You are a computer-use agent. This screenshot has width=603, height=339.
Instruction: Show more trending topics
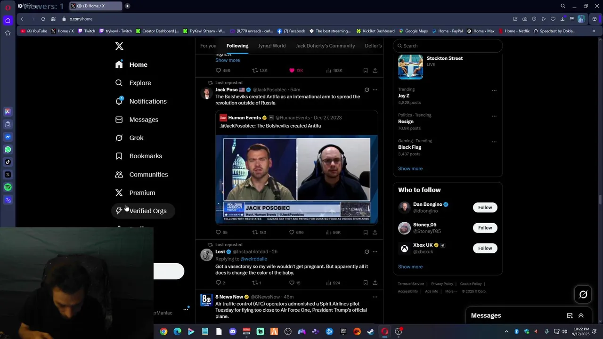(x=410, y=169)
